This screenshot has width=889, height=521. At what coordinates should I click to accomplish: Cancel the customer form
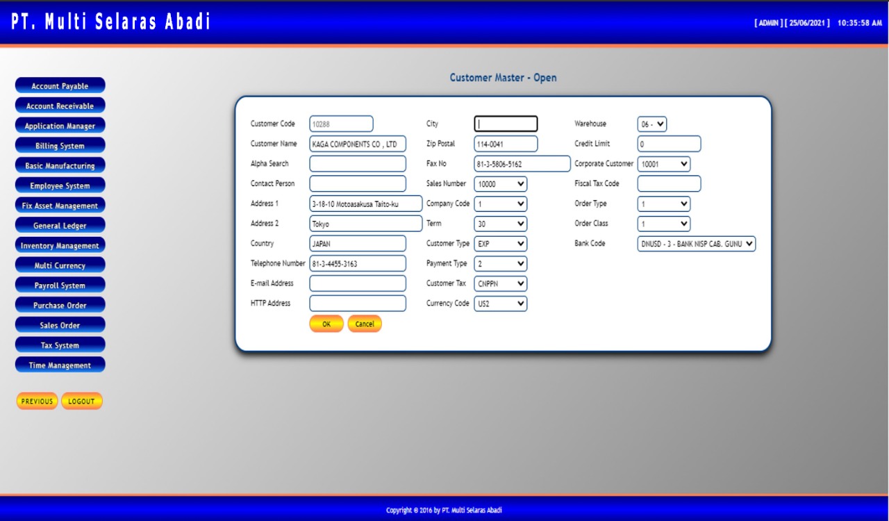pos(365,324)
